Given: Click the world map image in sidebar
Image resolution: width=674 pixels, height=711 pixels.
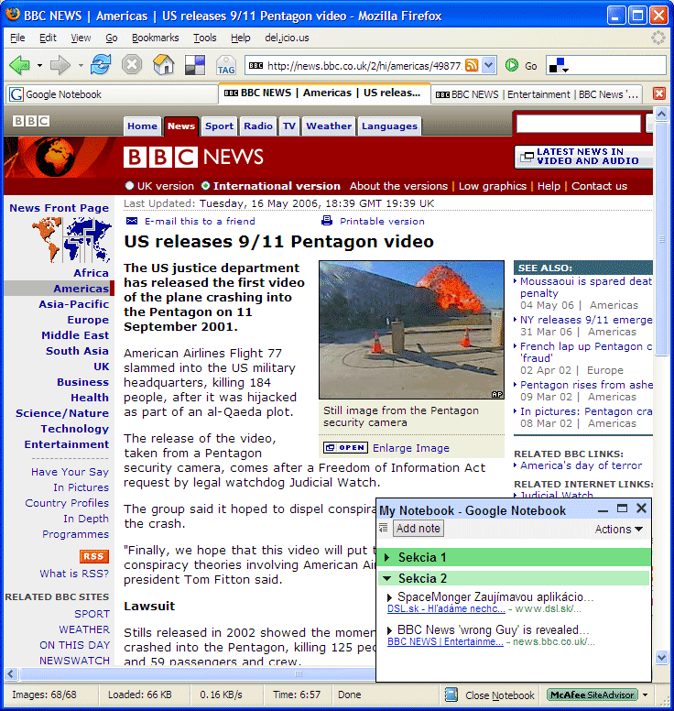Looking at the screenshot, I should point(71,240).
